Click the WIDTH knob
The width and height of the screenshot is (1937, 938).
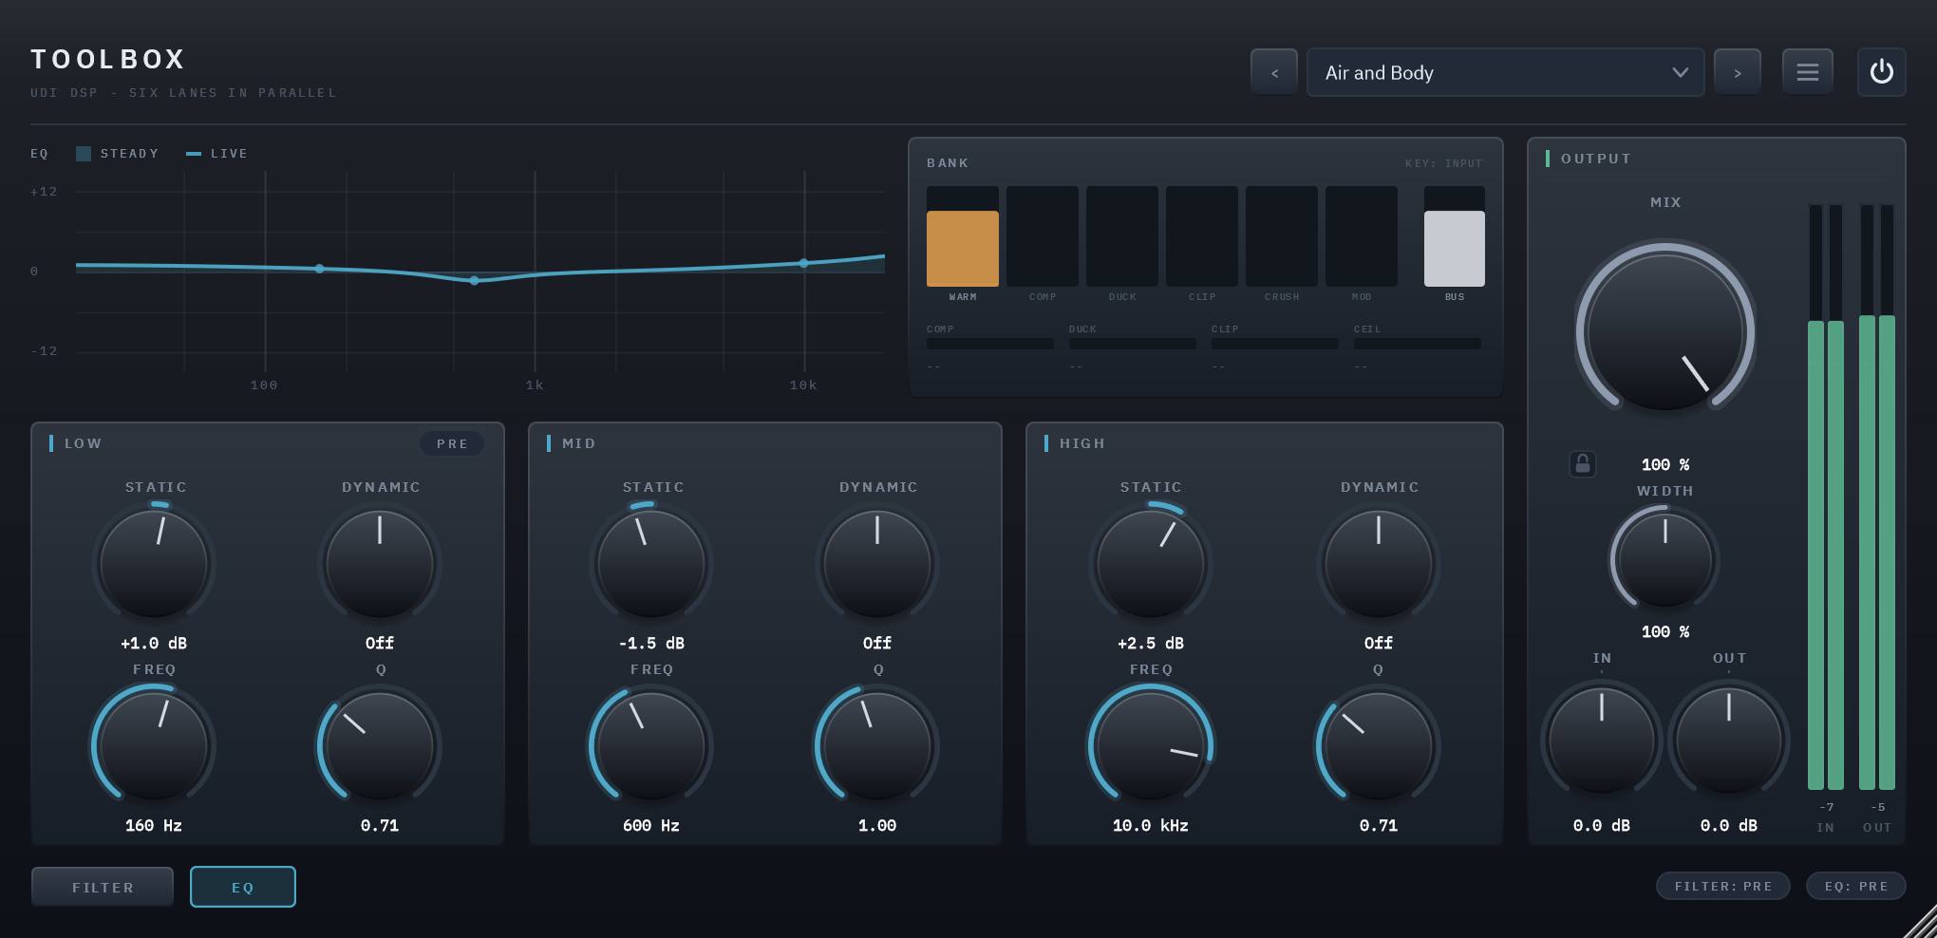(x=1665, y=558)
